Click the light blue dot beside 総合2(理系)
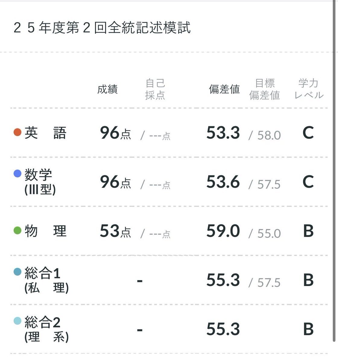 click(x=17, y=321)
